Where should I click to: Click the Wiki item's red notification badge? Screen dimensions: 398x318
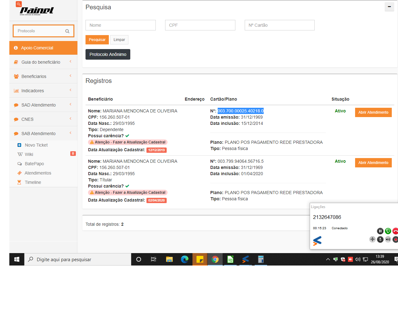(x=73, y=153)
